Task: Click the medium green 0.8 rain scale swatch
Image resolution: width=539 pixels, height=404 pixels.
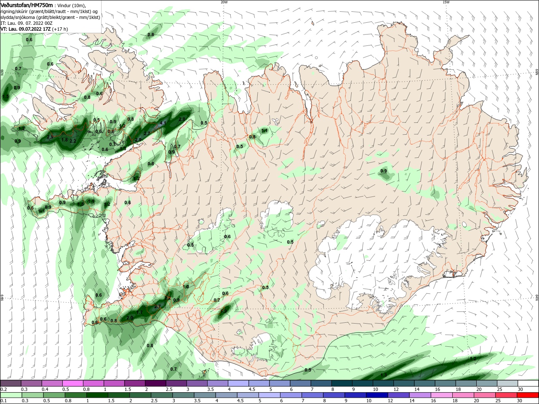Action: [75, 395]
